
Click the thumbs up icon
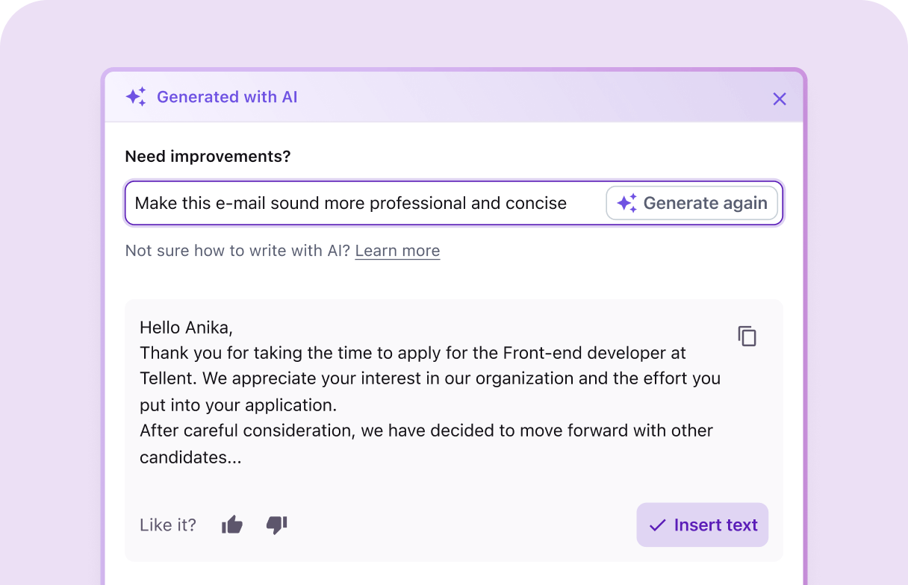232,525
